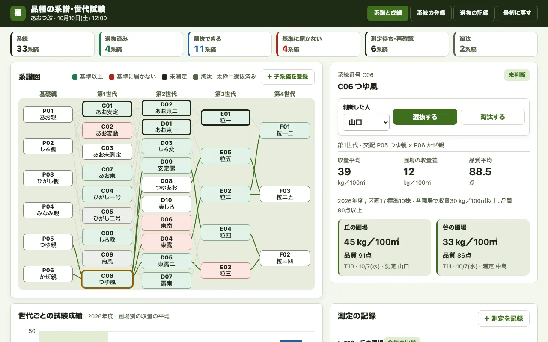Click the app logo icon in header
The width and height of the screenshot is (548, 342).
click(x=18, y=13)
